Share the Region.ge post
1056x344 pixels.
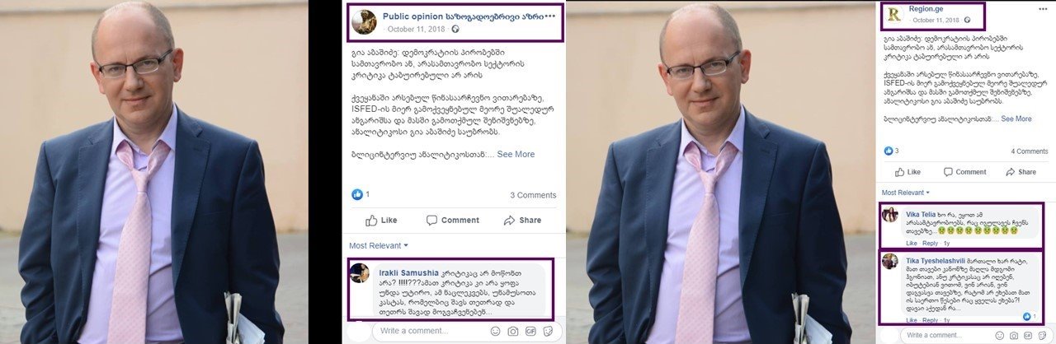tap(1021, 172)
